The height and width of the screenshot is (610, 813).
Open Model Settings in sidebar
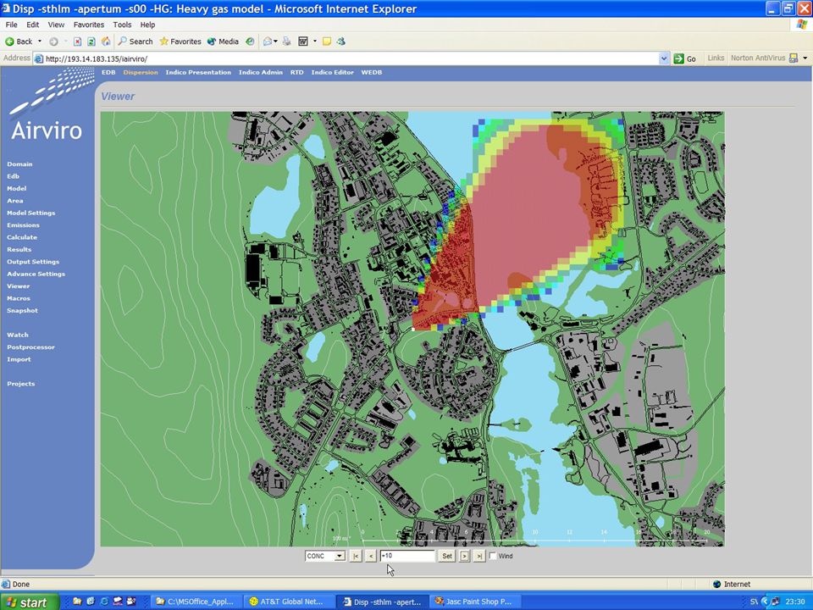[x=31, y=213]
